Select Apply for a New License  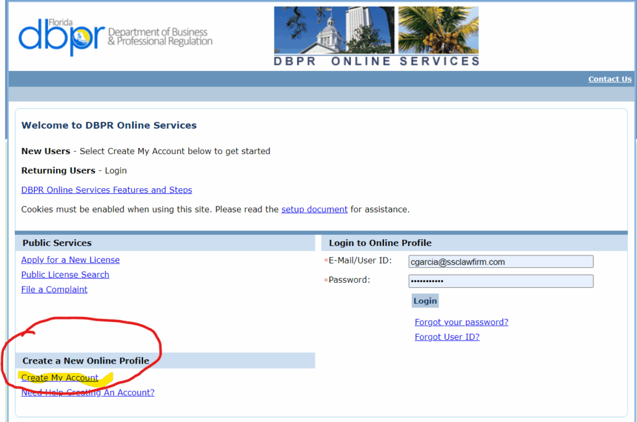[x=70, y=260]
